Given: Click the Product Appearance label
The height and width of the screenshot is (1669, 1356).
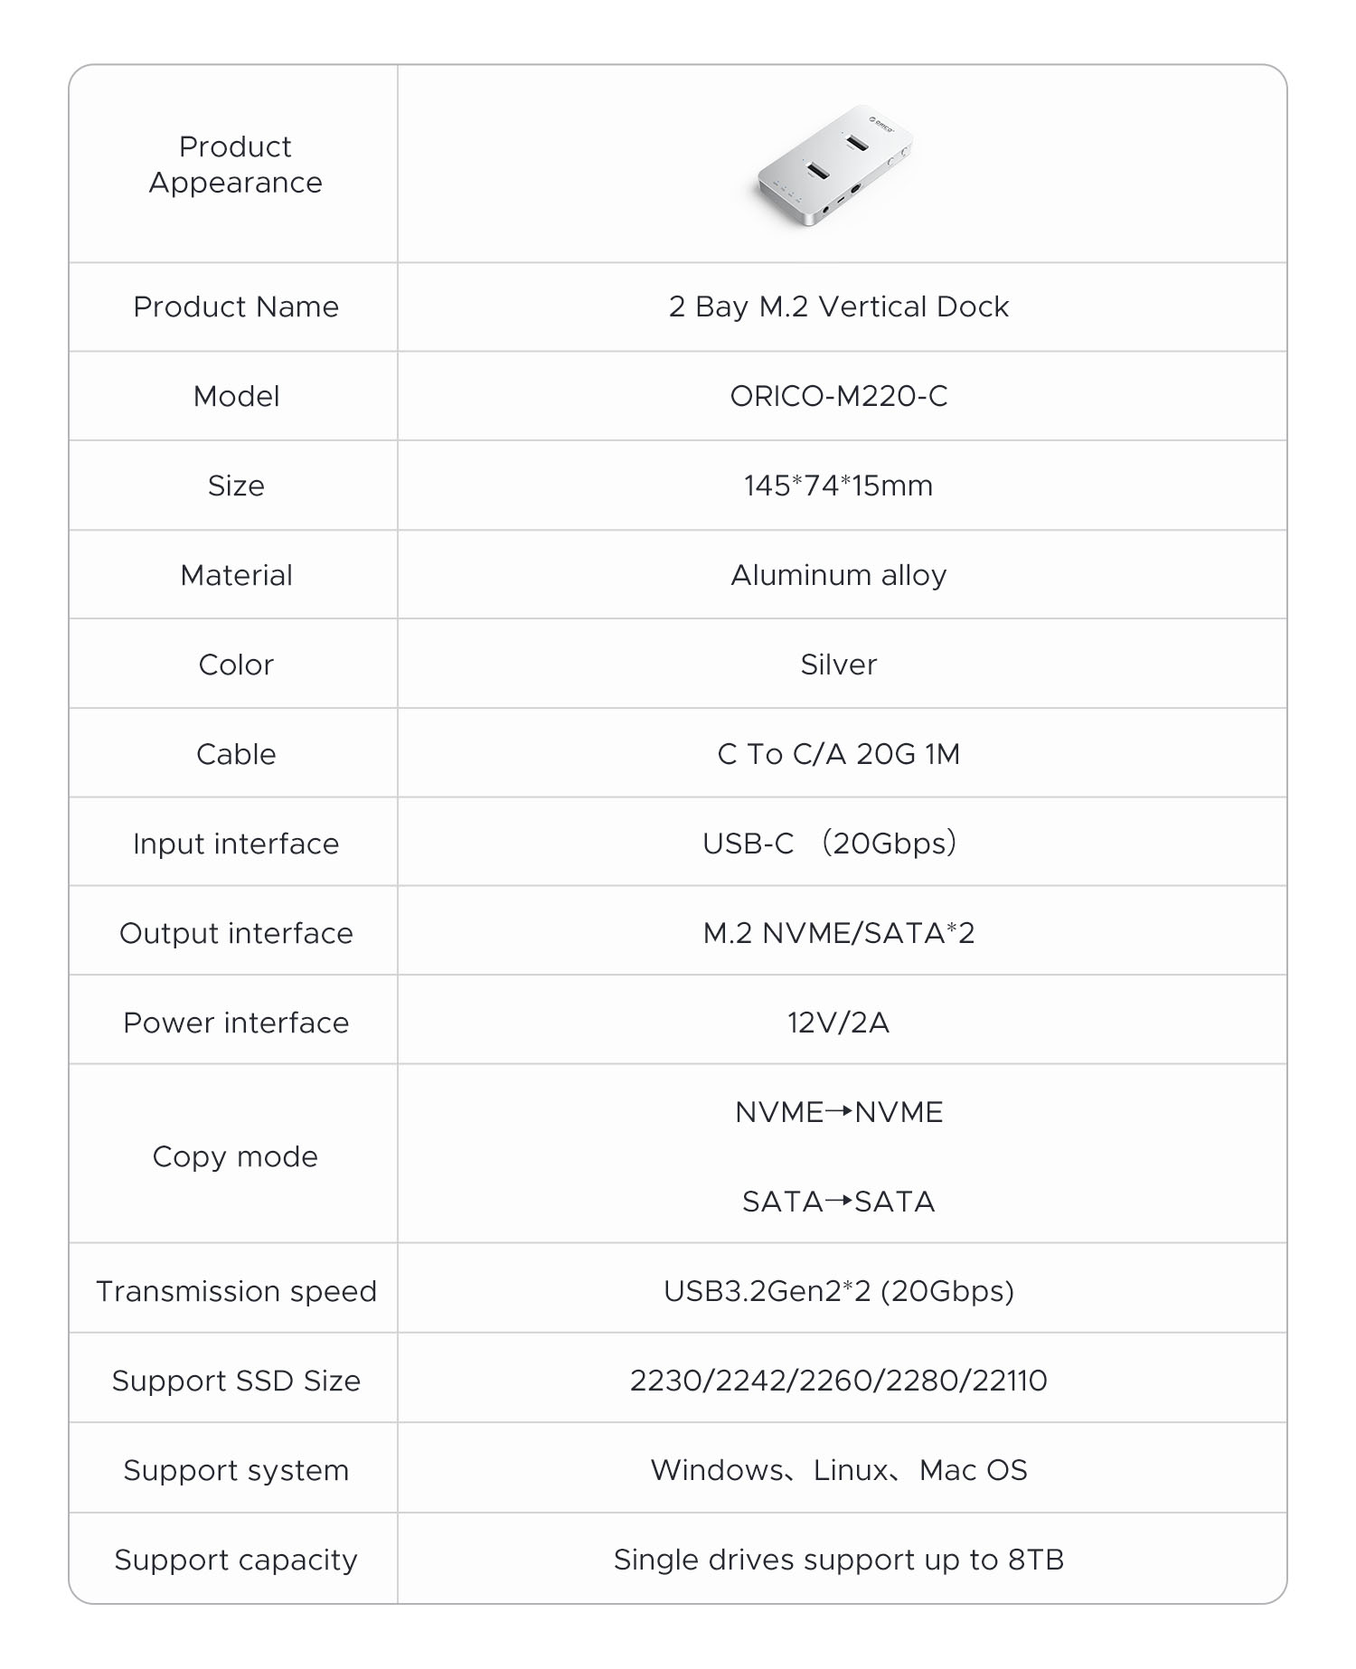Looking at the screenshot, I should tap(235, 165).
